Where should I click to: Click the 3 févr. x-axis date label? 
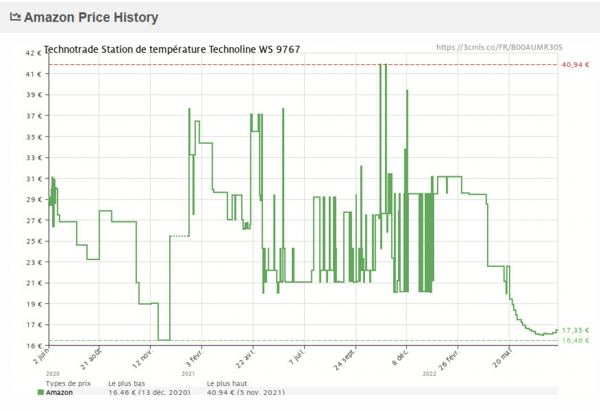(x=195, y=358)
